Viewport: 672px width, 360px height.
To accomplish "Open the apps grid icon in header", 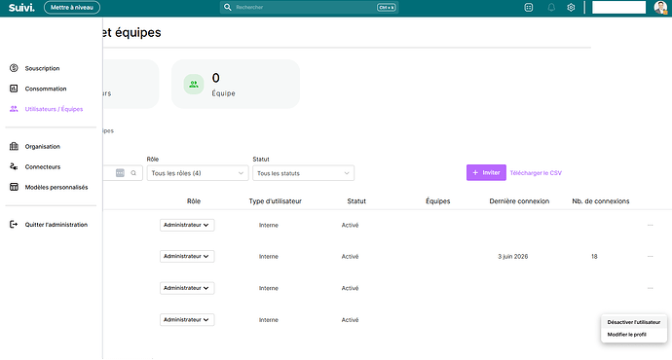I will 529,7.
